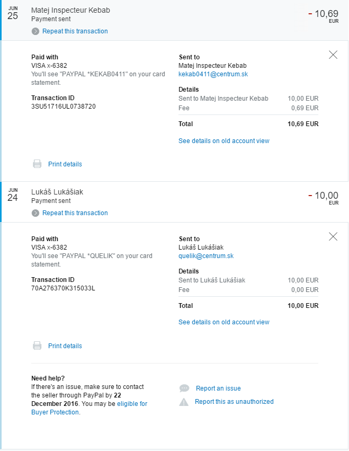Screen dimensions: 349x451
Task: Close the Matej Inspecteur Kebab details panel
Action: click(333, 55)
